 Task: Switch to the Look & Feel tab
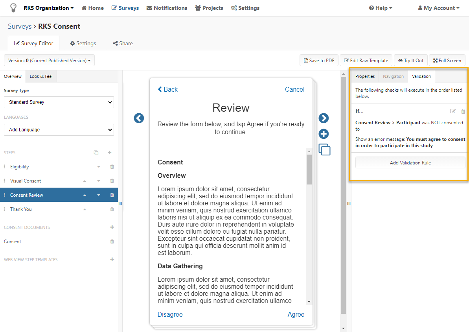[41, 76]
